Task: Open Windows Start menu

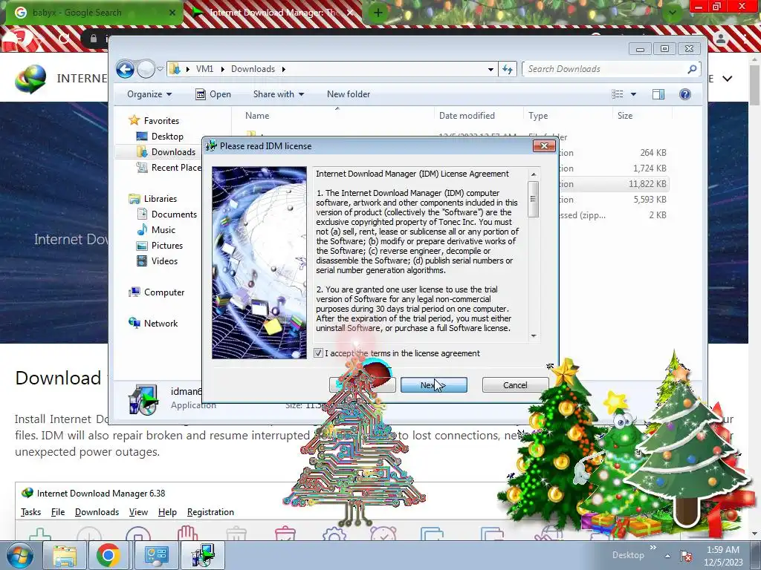Action: (x=19, y=555)
